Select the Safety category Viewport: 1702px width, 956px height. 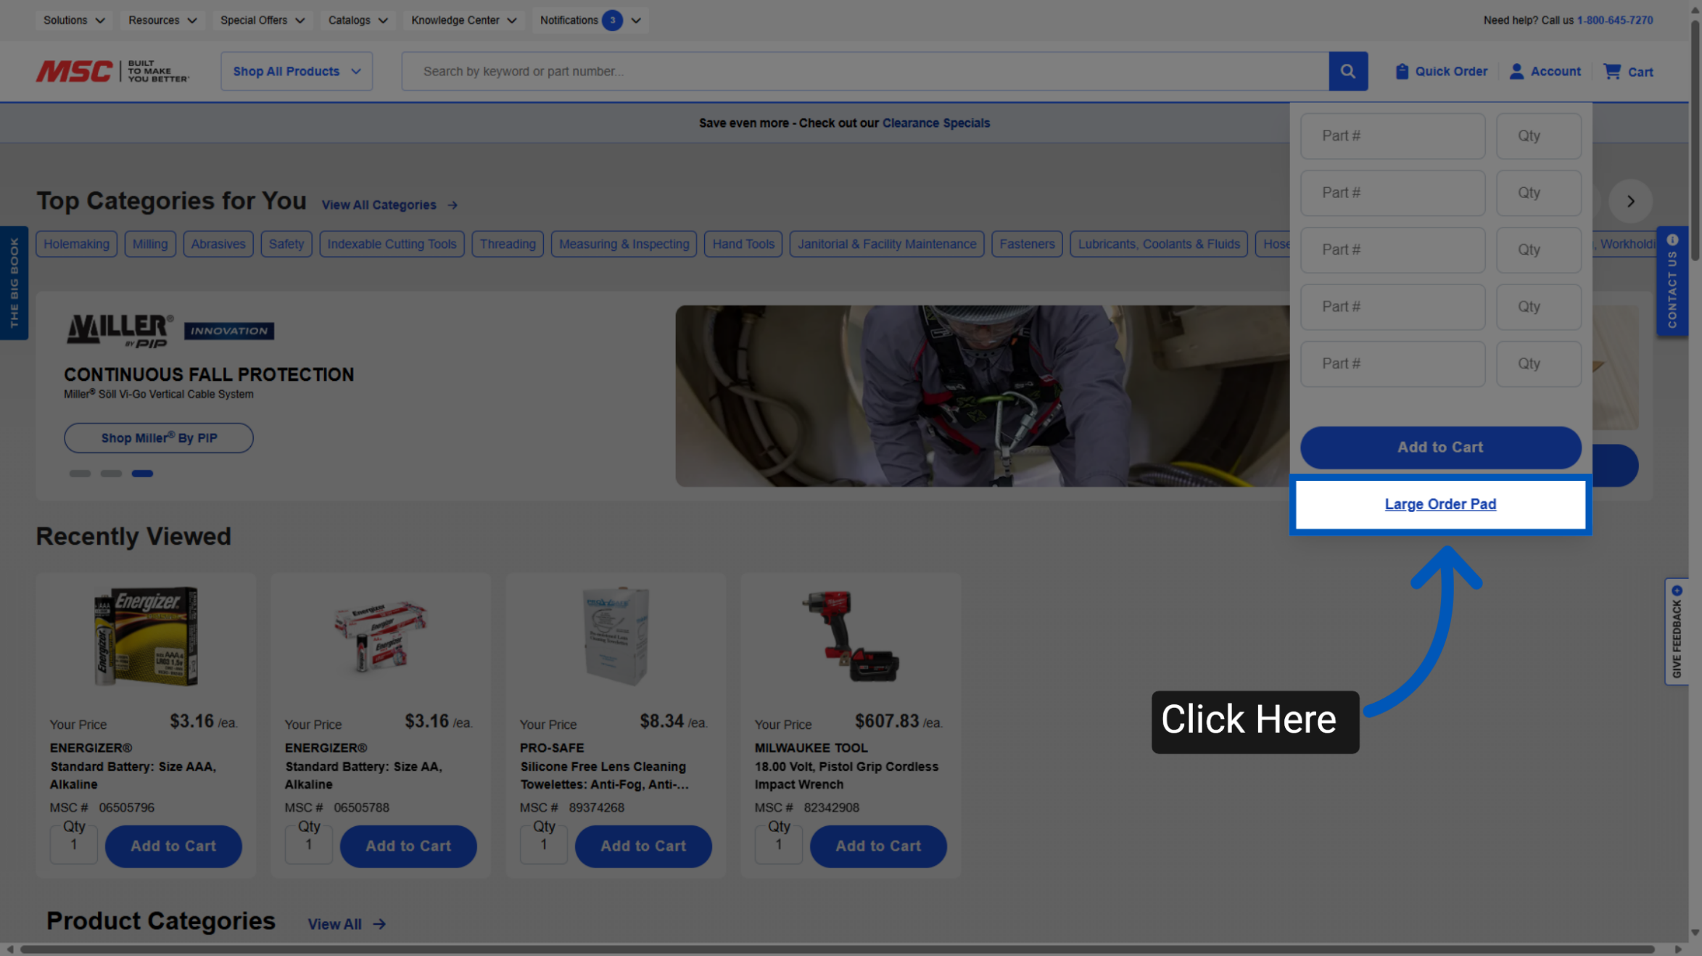(x=286, y=244)
